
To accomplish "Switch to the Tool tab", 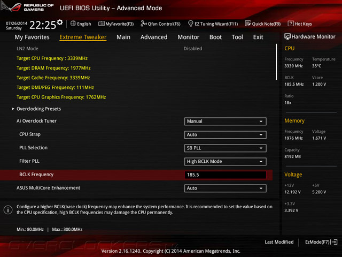I will coord(237,37).
